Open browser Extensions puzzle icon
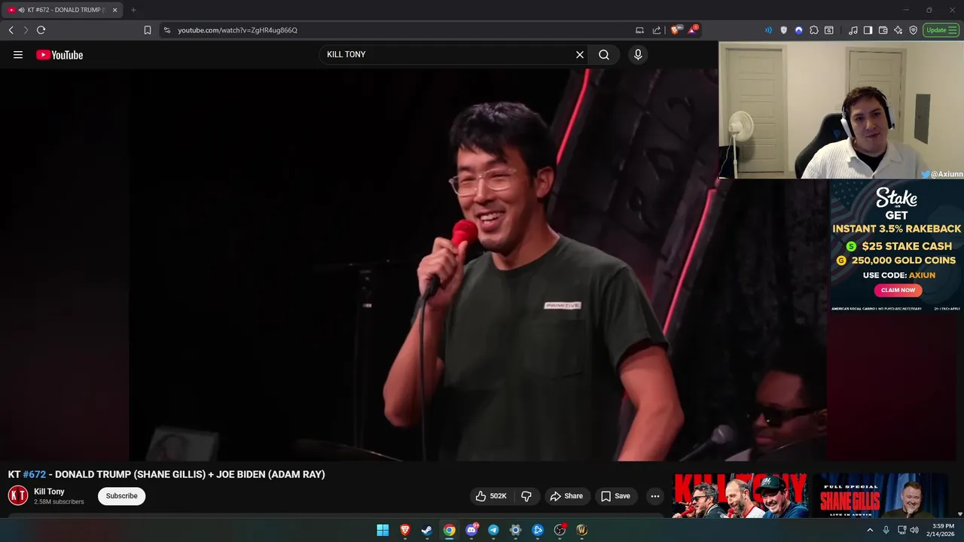The width and height of the screenshot is (964, 542). [814, 30]
